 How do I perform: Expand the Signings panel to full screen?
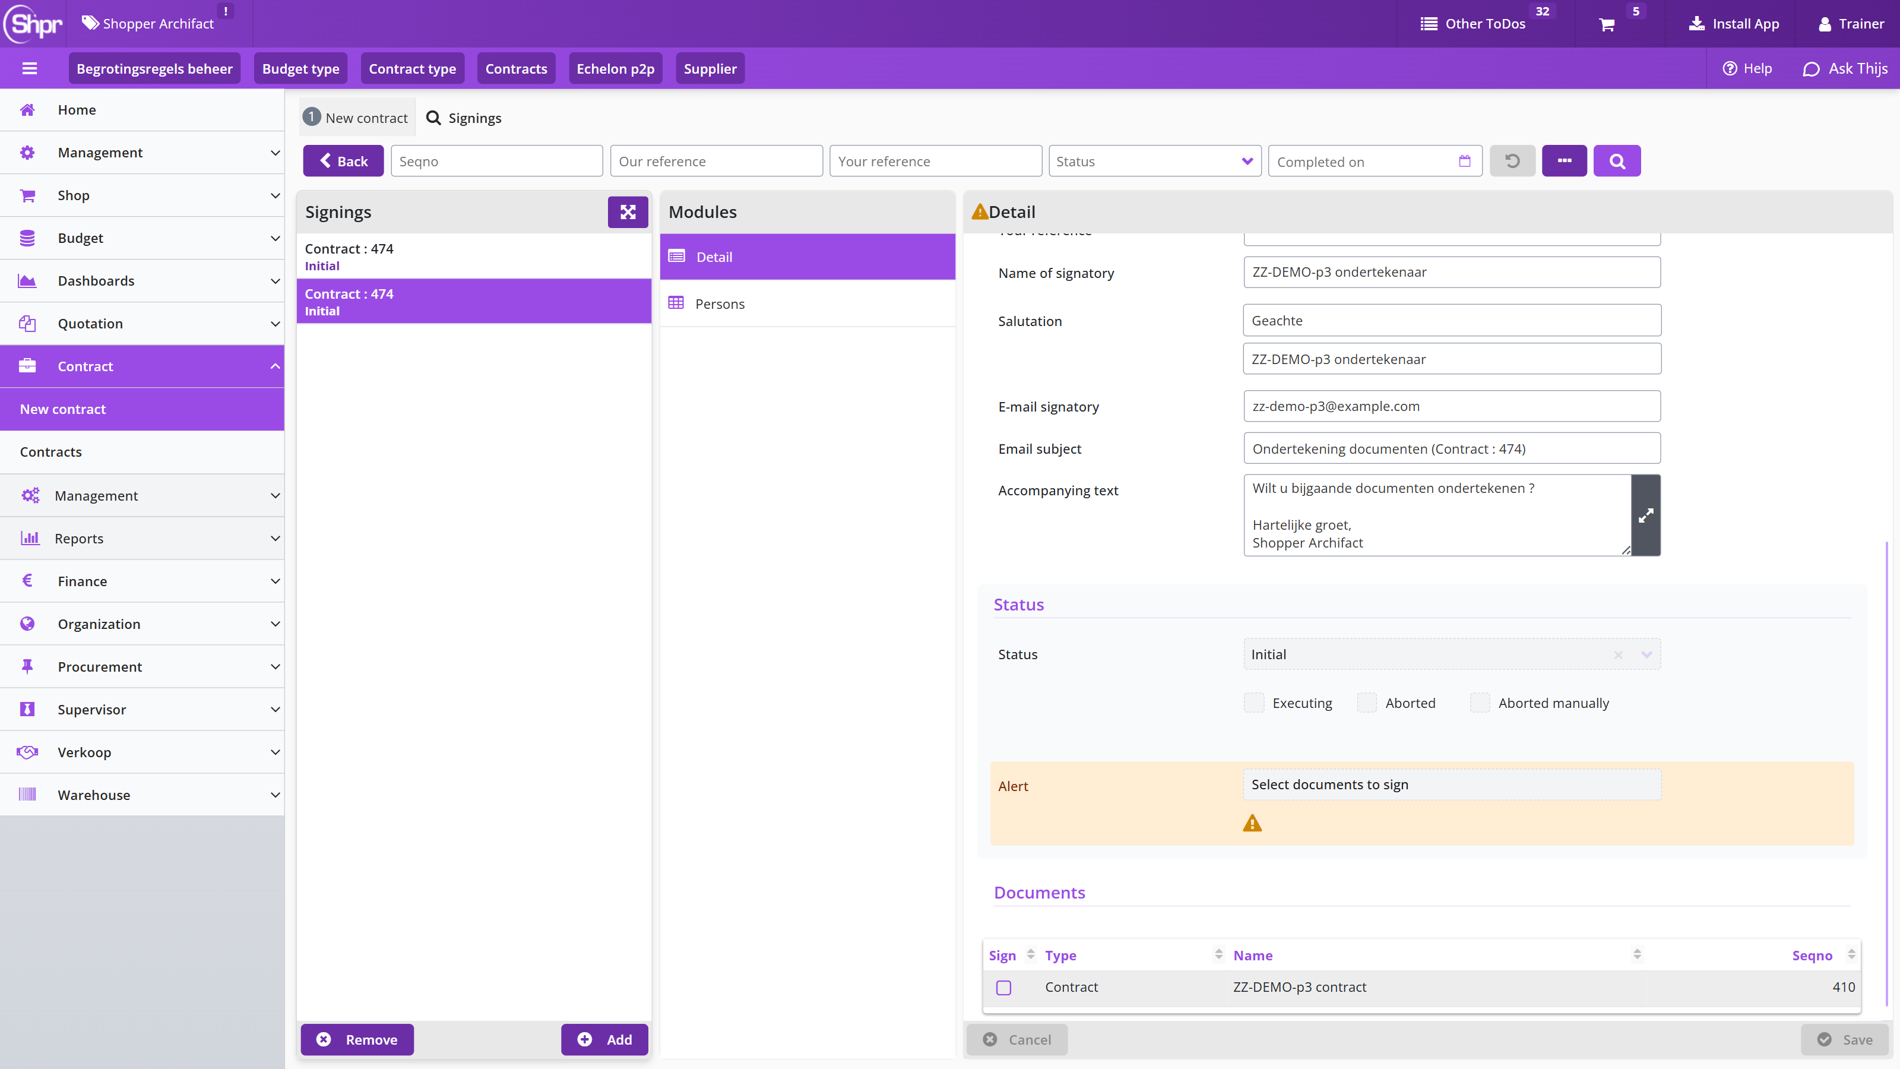point(628,213)
